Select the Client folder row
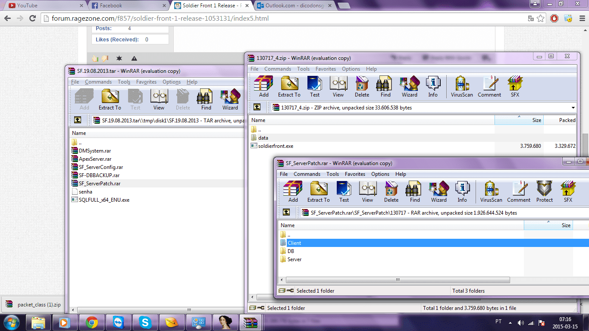Viewport: 589px width, 331px height. click(433, 243)
